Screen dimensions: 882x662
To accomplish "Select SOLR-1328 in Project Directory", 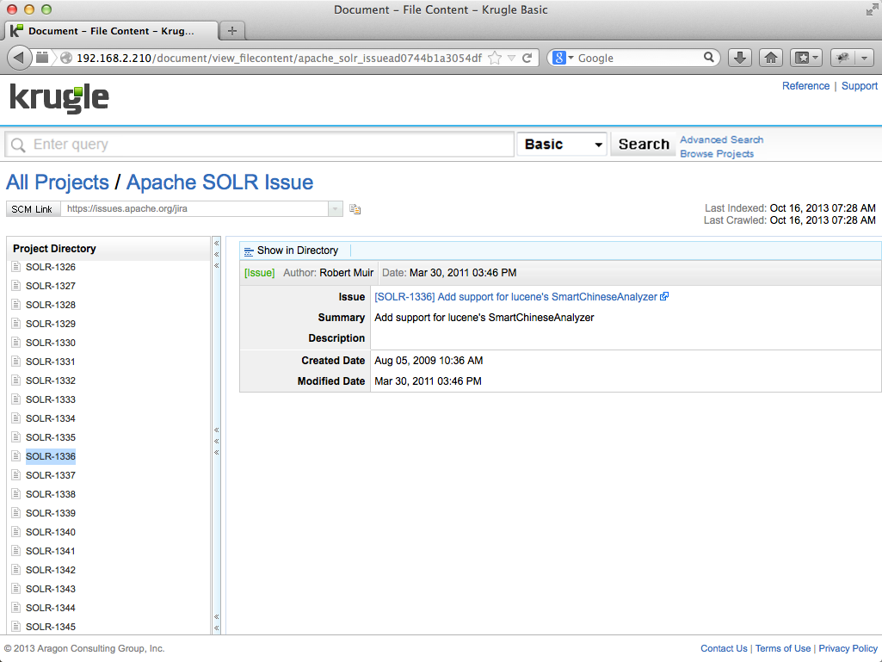I will pos(51,305).
